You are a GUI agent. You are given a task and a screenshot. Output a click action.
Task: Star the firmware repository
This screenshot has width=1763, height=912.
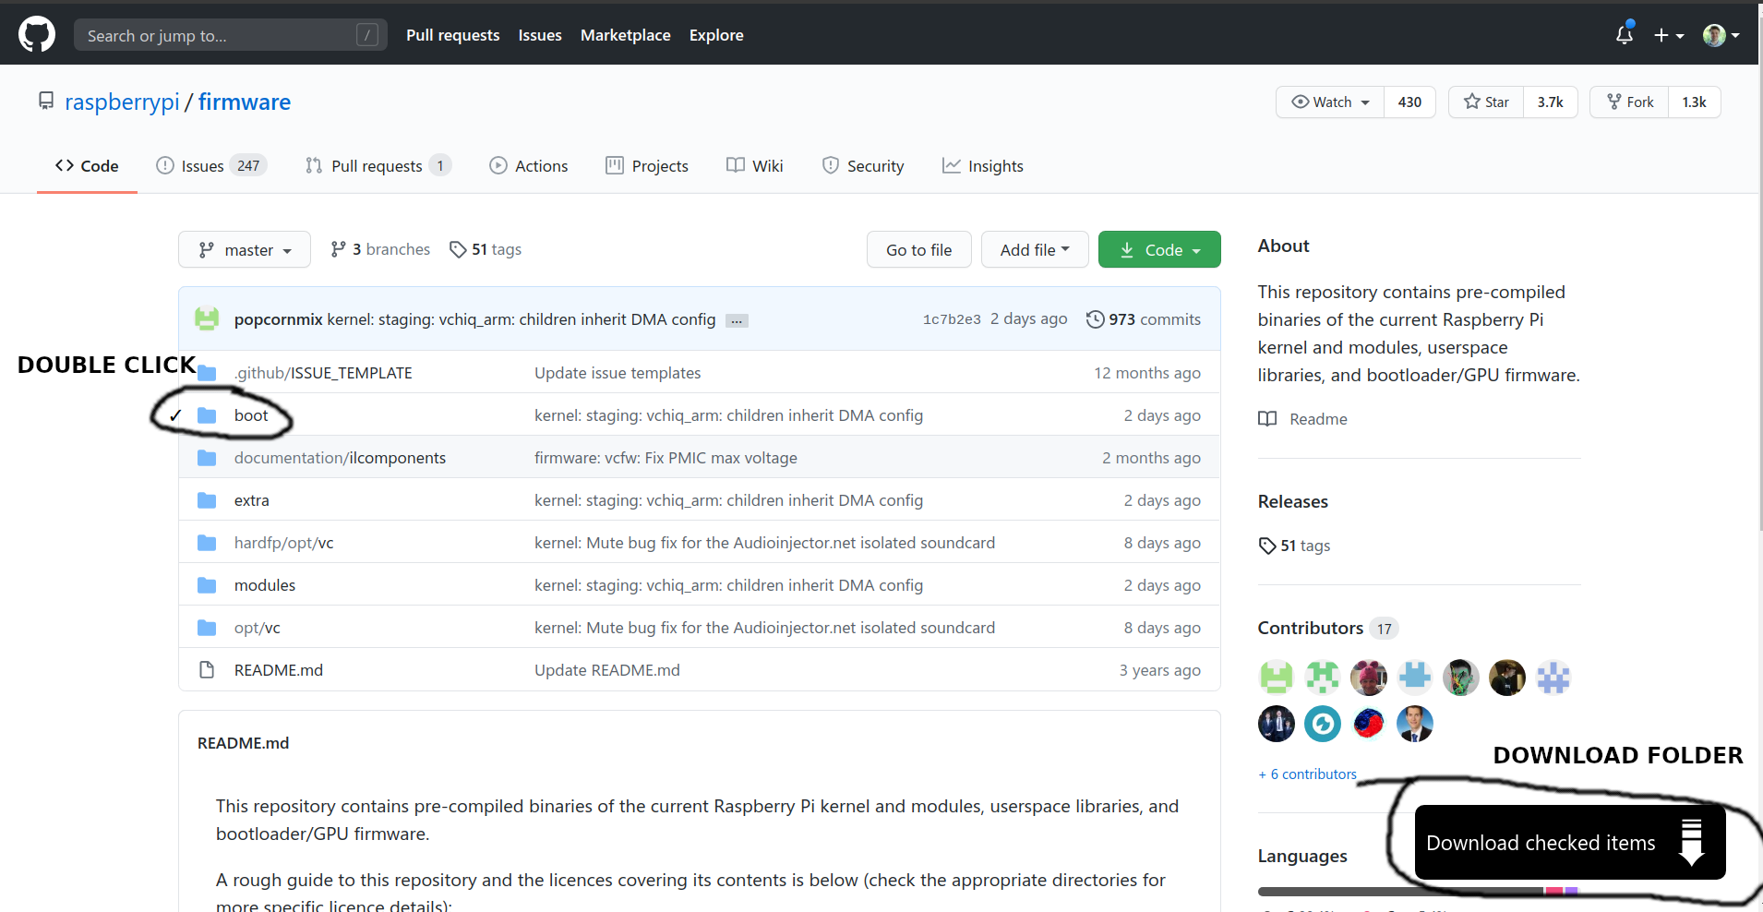click(x=1486, y=102)
